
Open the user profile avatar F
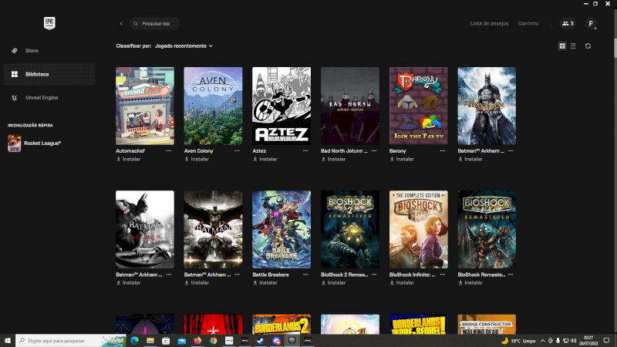[591, 24]
